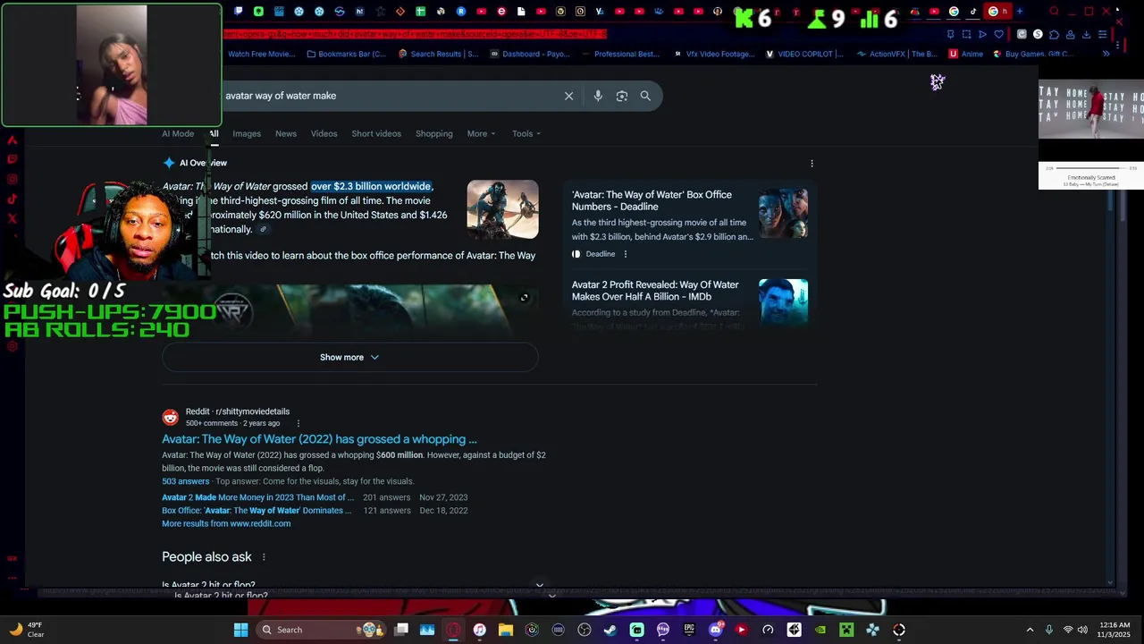Open Bookmarks Bar folder
The height and width of the screenshot is (644, 1144).
346,54
